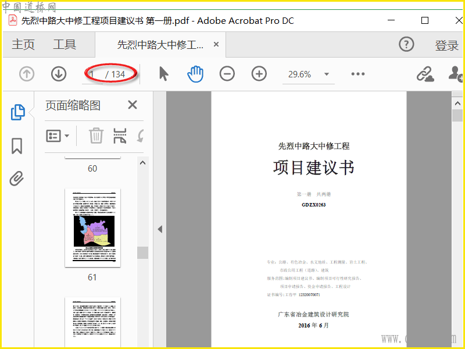465x349 pixels.
Task: Go to previous page with up arrow
Action: 27,74
